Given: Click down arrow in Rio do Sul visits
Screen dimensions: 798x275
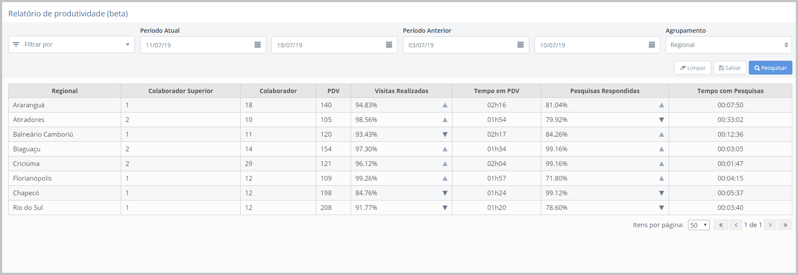Looking at the screenshot, I should [445, 208].
